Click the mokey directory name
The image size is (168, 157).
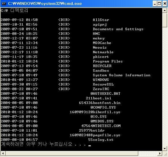[99, 38]
